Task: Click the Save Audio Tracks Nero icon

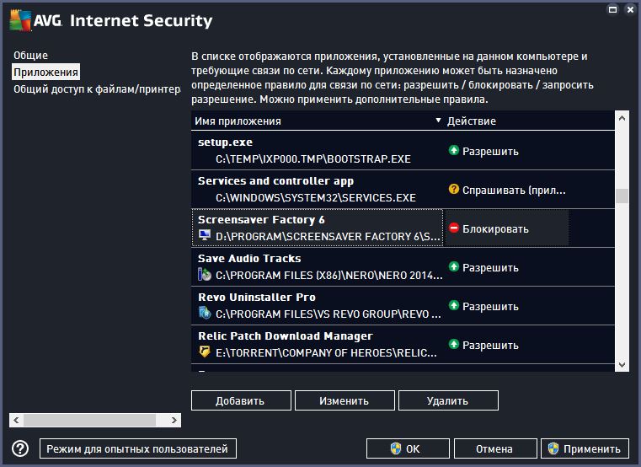Action: point(204,275)
